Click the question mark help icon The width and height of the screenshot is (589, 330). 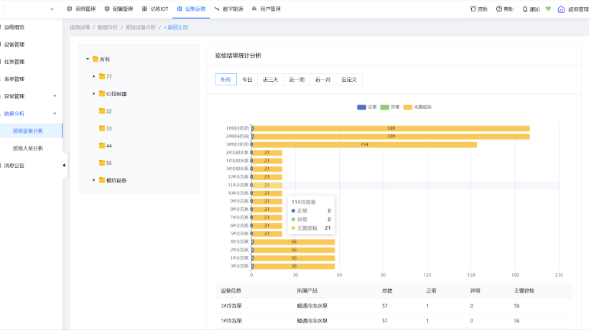coord(498,9)
